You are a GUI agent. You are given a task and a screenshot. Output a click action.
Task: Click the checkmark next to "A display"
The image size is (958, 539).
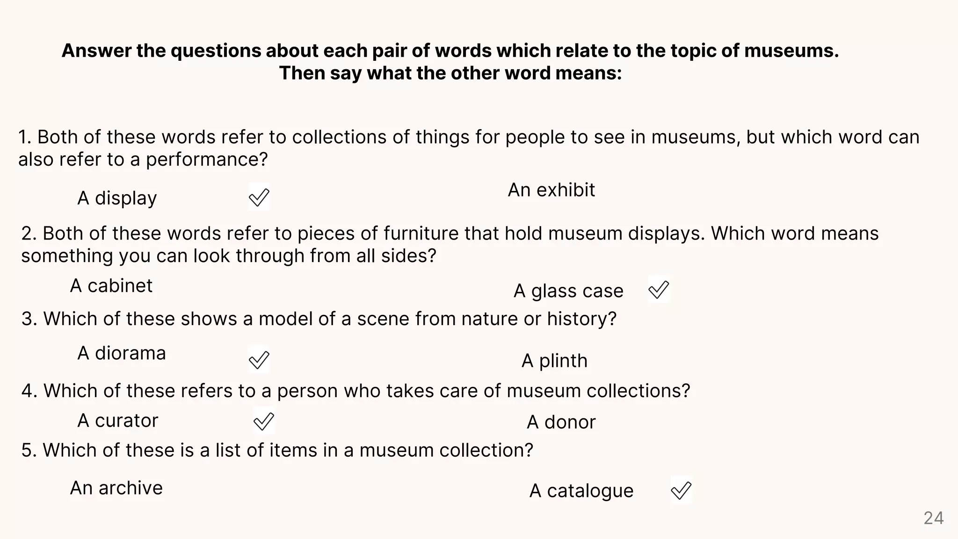[259, 197]
